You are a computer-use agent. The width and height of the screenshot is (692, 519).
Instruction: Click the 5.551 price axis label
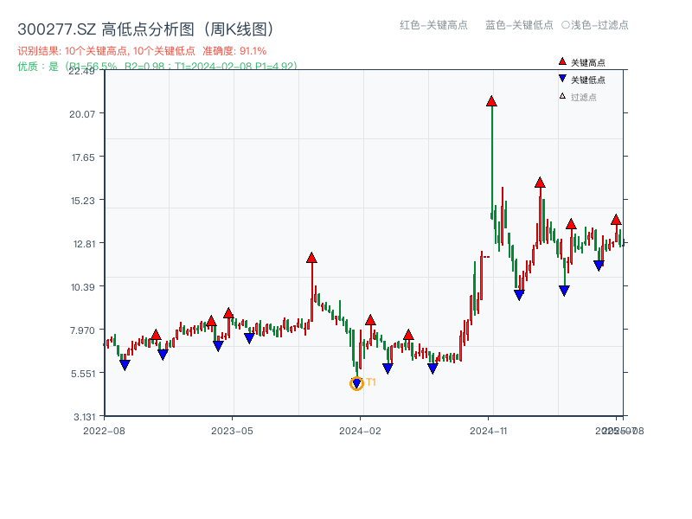[83, 374]
